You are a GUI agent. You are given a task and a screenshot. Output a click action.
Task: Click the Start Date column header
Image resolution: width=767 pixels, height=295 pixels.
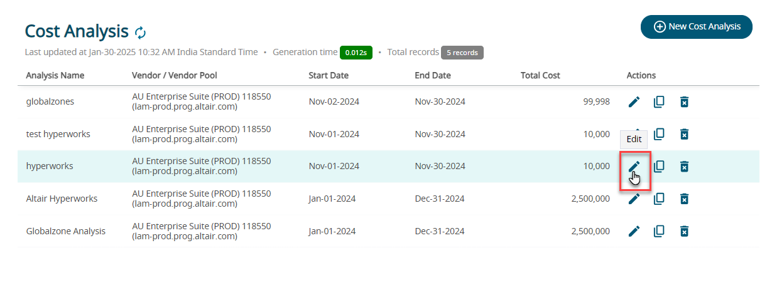[329, 76]
